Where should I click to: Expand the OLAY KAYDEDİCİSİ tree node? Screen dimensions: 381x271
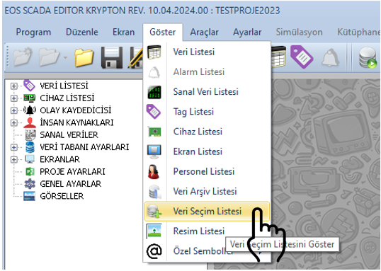[14, 110]
